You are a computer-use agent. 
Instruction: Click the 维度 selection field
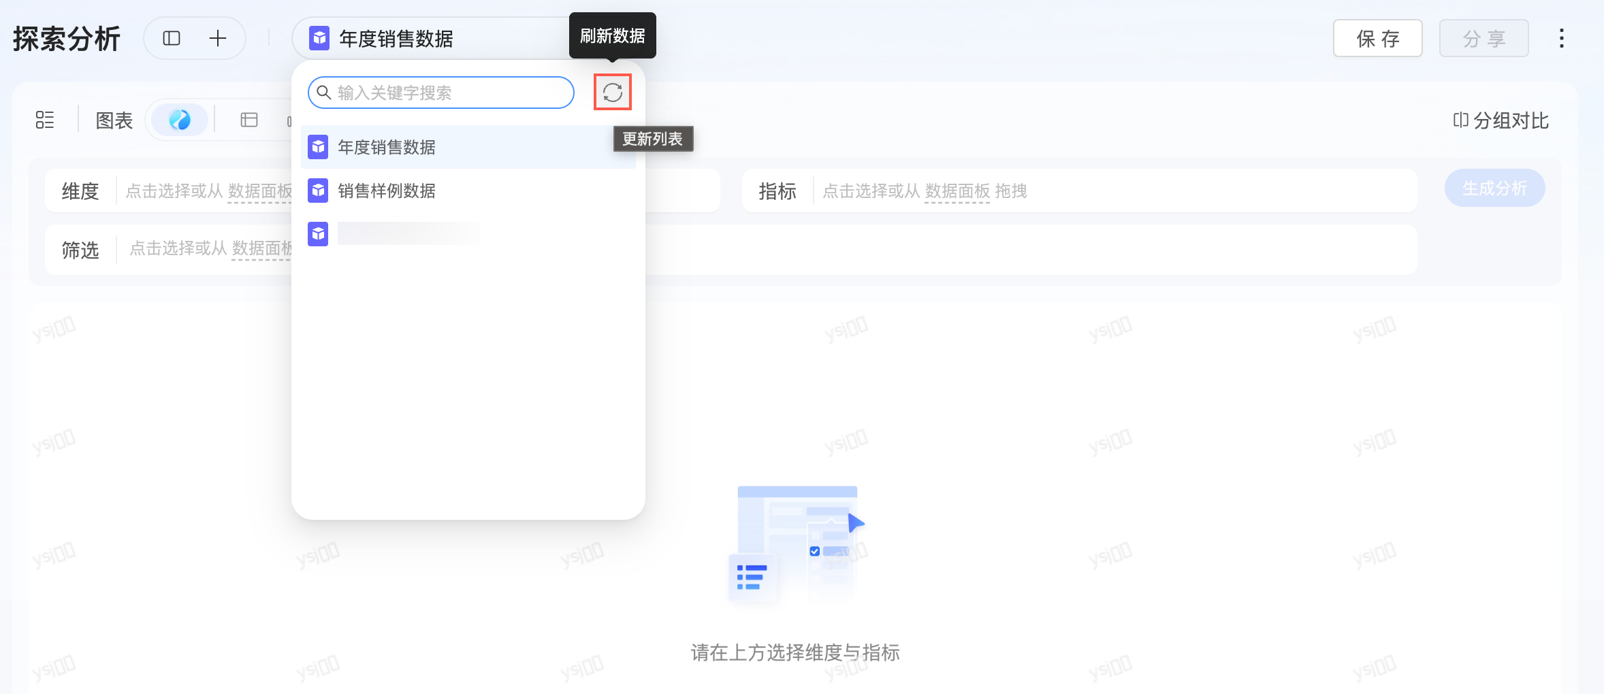click(383, 191)
